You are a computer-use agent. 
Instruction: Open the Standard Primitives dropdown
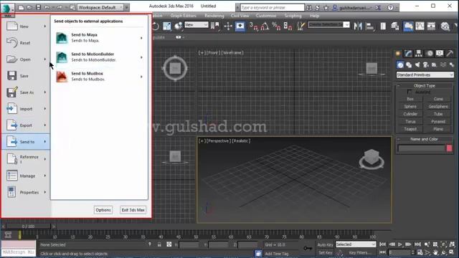coord(425,75)
